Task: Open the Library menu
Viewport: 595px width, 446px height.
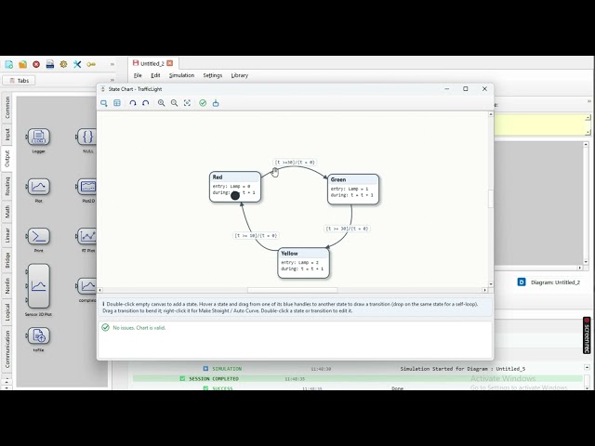Action: tap(240, 75)
